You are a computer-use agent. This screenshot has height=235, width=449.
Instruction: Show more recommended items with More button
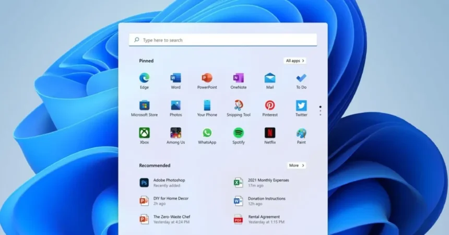pyautogui.click(x=297, y=166)
